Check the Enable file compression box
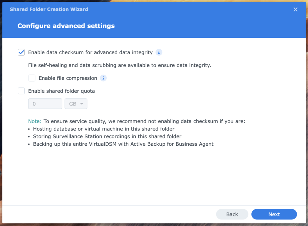This screenshot has height=226, width=308. click(x=32, y=78)
